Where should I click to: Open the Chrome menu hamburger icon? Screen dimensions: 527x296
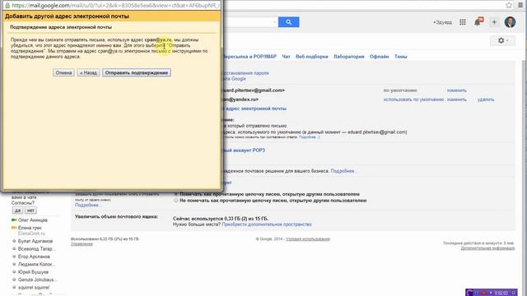coord(520,5)
